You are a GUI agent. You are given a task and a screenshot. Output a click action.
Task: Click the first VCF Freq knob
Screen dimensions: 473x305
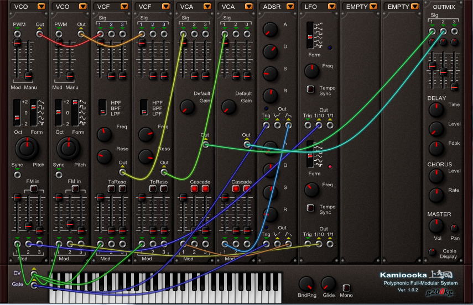(x=104, y=134)
